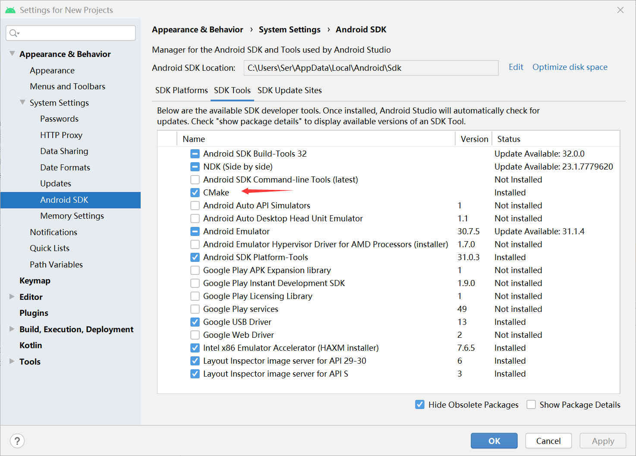
Task: Expand Build, Execution, Deployment settings
Action: [x=12, y=329]
